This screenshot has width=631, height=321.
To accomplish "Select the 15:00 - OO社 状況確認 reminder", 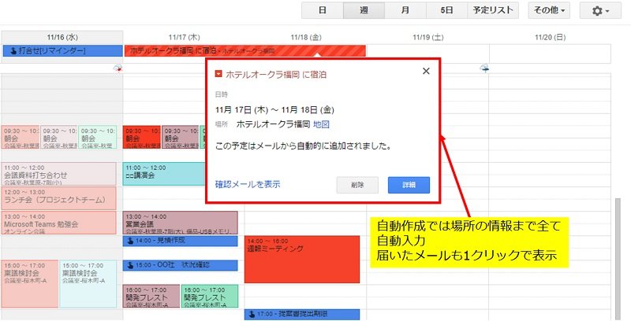I will pos(181,265).
